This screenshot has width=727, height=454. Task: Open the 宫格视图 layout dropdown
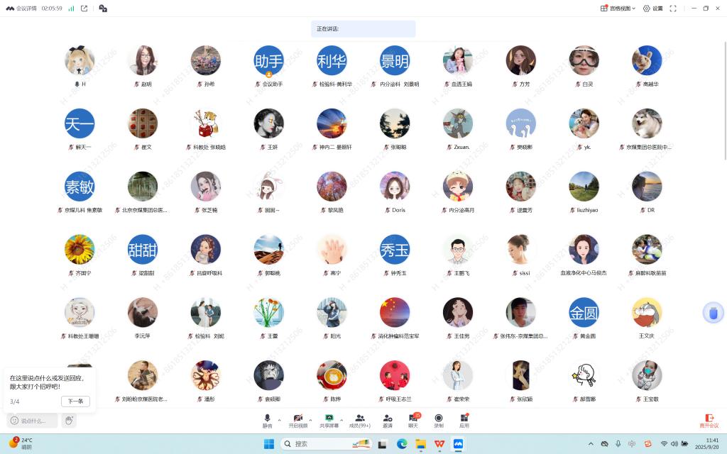point(618,9)
